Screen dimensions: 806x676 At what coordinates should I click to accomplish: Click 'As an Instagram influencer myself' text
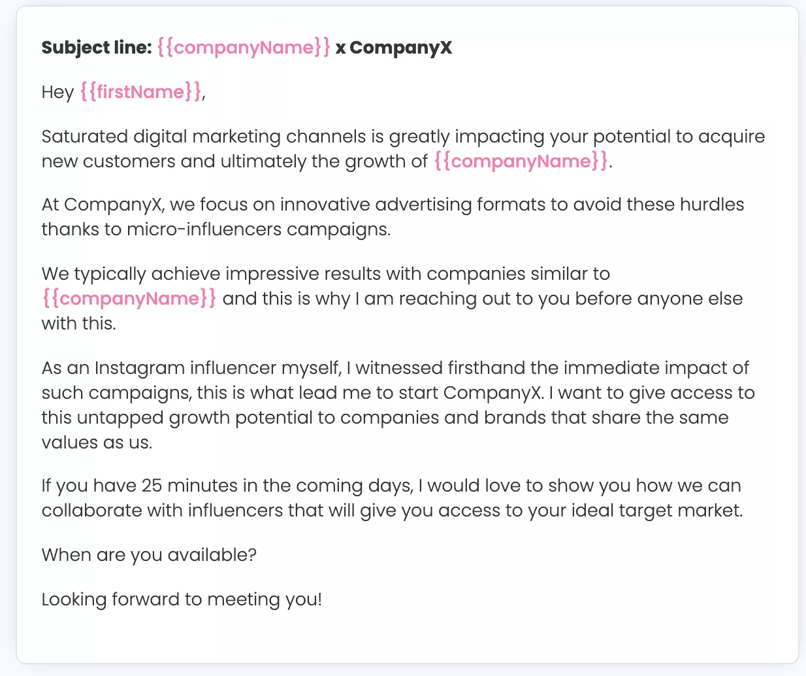pos(191,368)
